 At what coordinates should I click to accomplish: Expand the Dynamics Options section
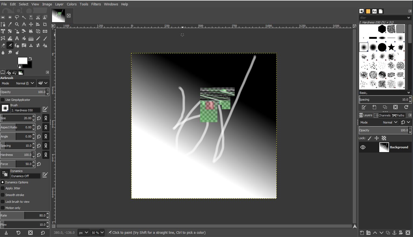[3, 182]
